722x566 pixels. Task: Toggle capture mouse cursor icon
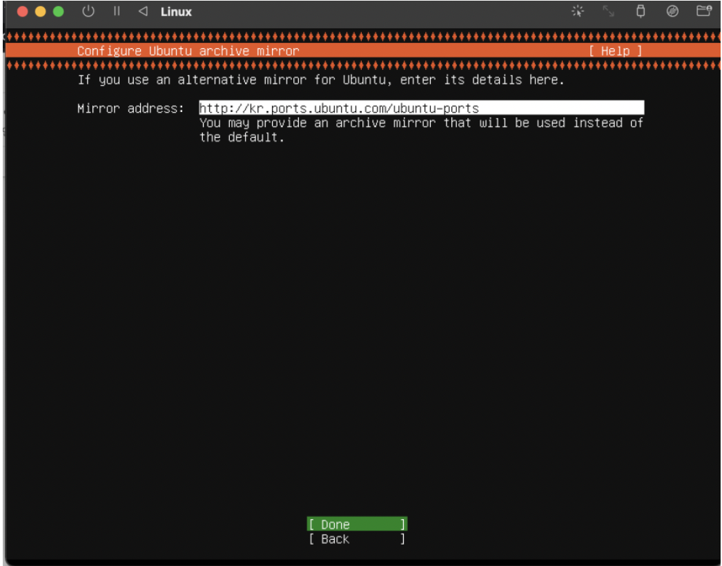[578, 12]
